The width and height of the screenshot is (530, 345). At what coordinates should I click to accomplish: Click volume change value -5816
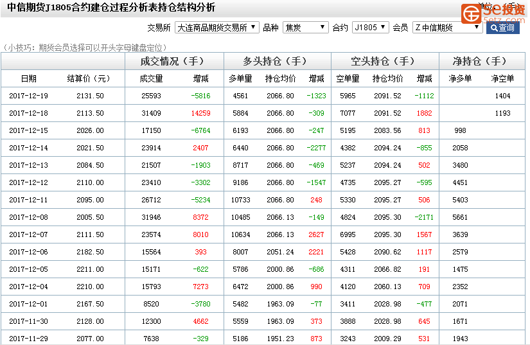pos(200,96)
